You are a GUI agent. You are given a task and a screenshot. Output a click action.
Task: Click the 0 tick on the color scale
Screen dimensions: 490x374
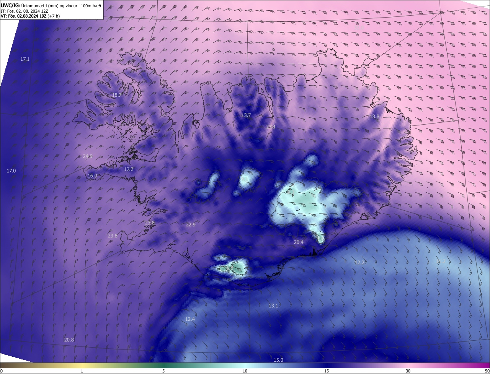pyautogui.click(x=1, y=371)
